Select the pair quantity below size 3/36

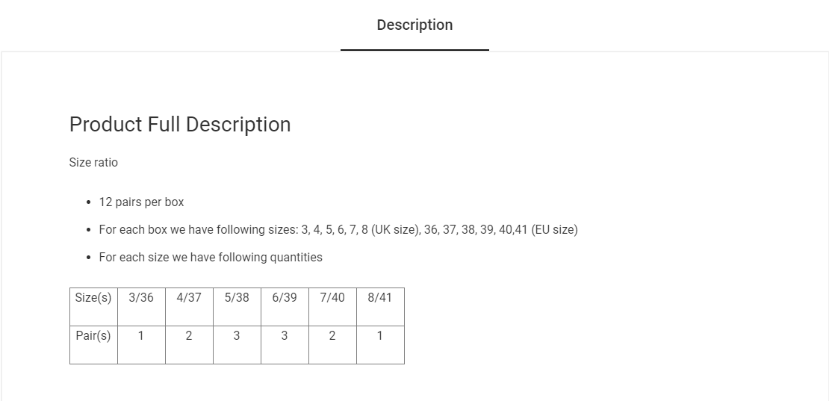coord(141,336)
